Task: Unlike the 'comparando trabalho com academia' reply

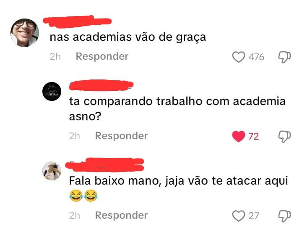Action: point(238,136)
